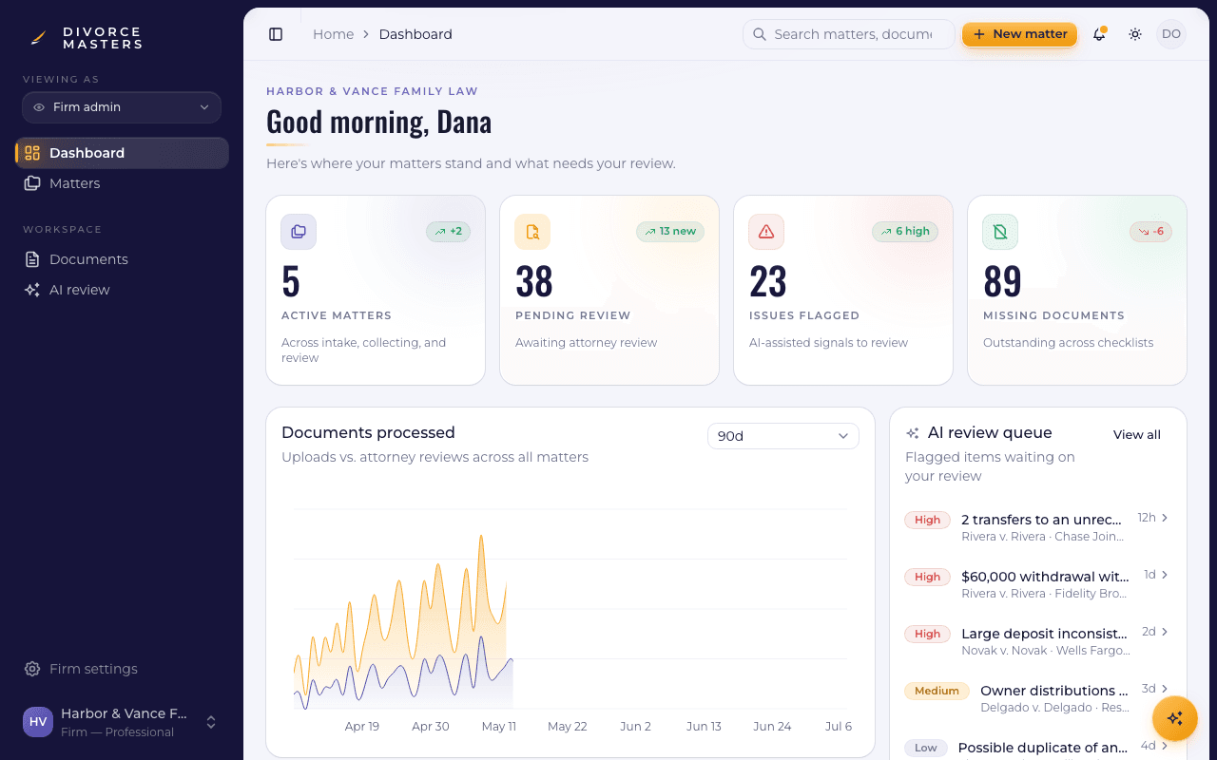Screen dimensions: 1217x760
Task: Go to Dashboard in the sidebar
Action: 122,153
